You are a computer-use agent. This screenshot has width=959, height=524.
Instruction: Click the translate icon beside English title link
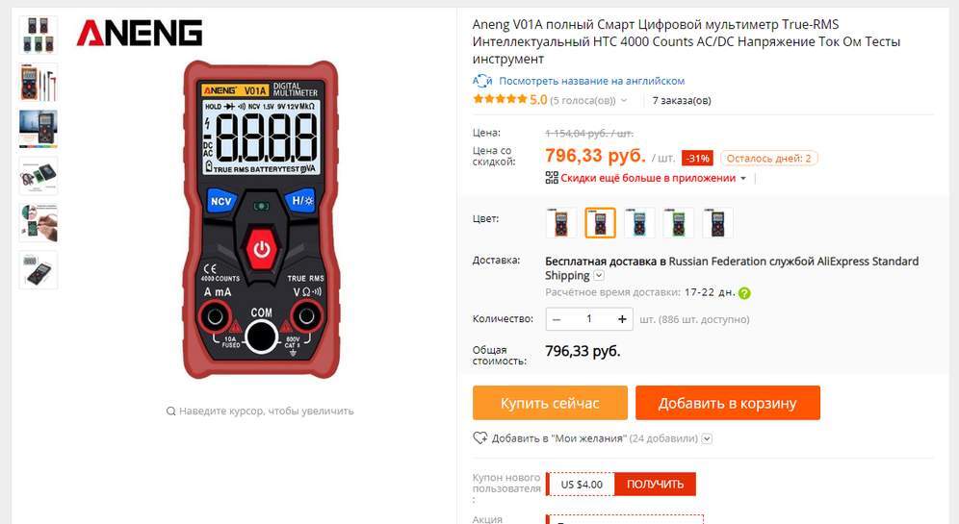pyautogui.click(x=482, y=81)
